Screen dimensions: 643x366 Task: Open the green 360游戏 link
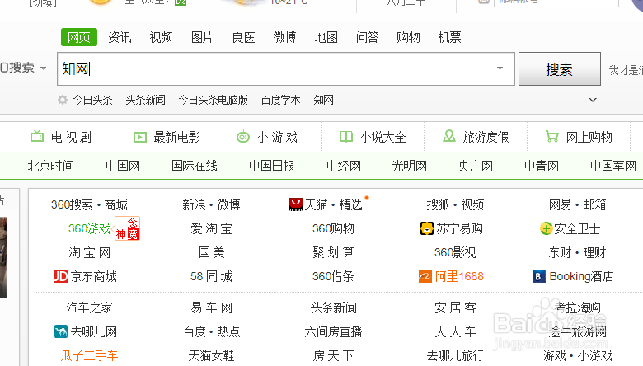tap(89, 228)
